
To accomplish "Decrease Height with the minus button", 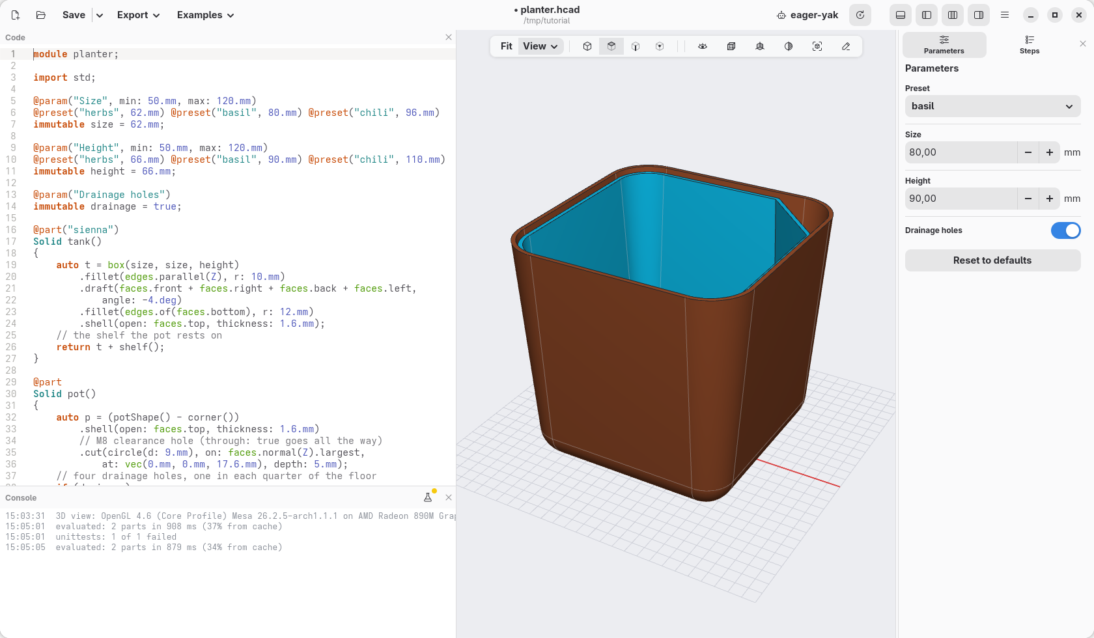I will (1028, 199).
